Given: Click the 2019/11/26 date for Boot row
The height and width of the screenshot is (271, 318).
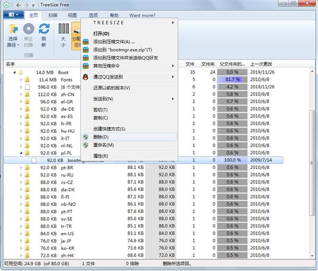Looking at the screenshot, I should coord(262,72).
